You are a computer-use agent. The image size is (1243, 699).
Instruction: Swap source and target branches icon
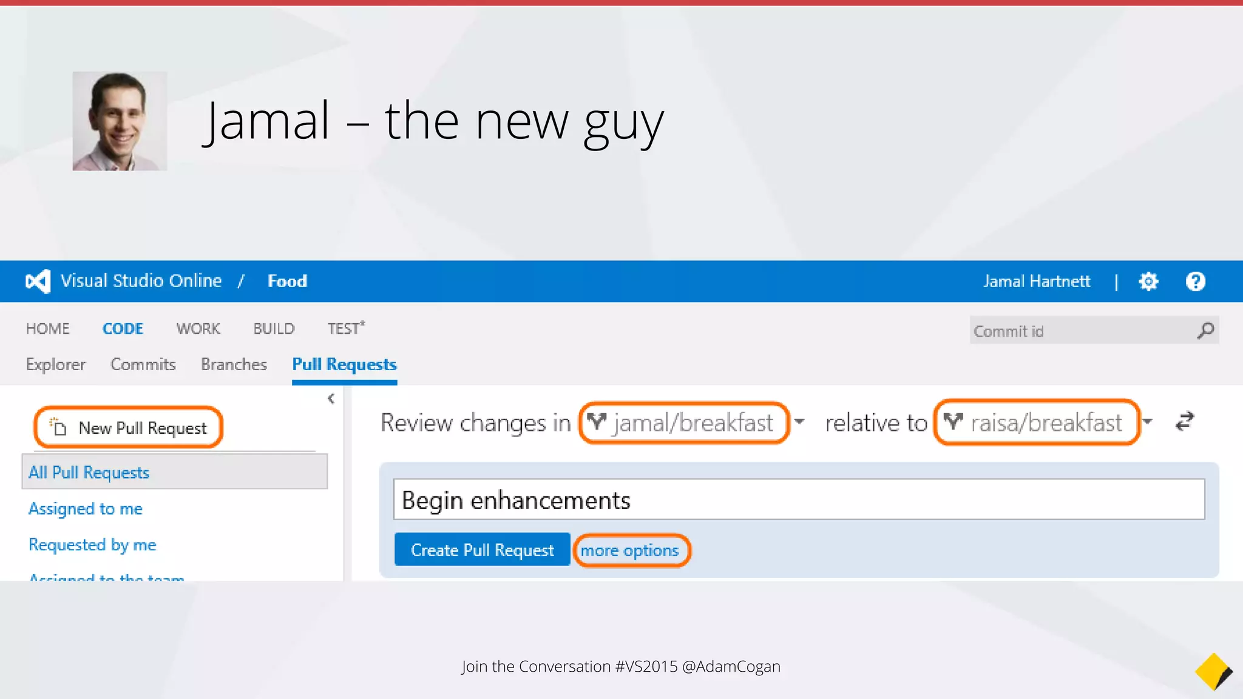1184,422
